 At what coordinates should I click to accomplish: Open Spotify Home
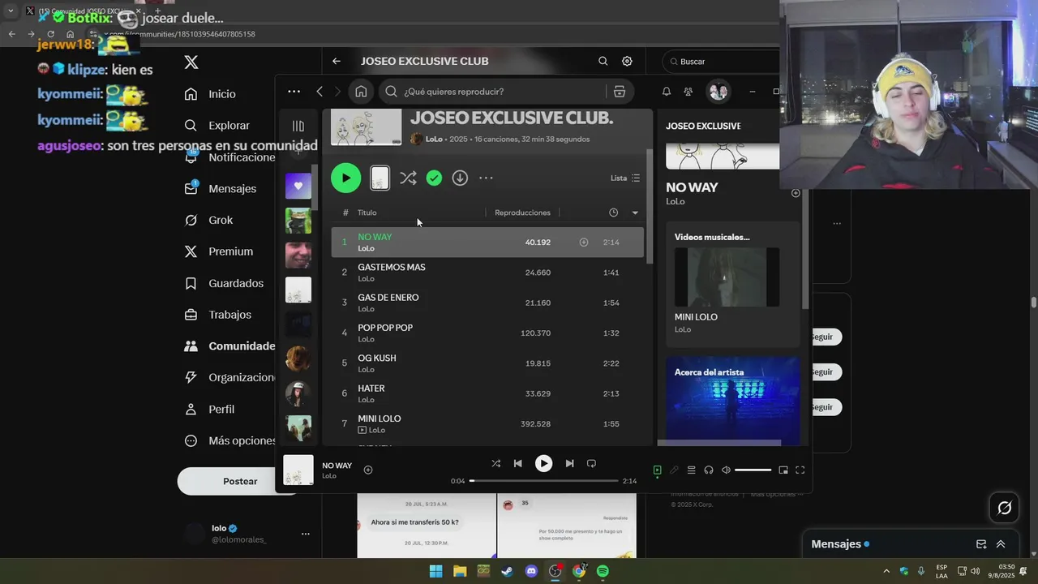[361, 92]
